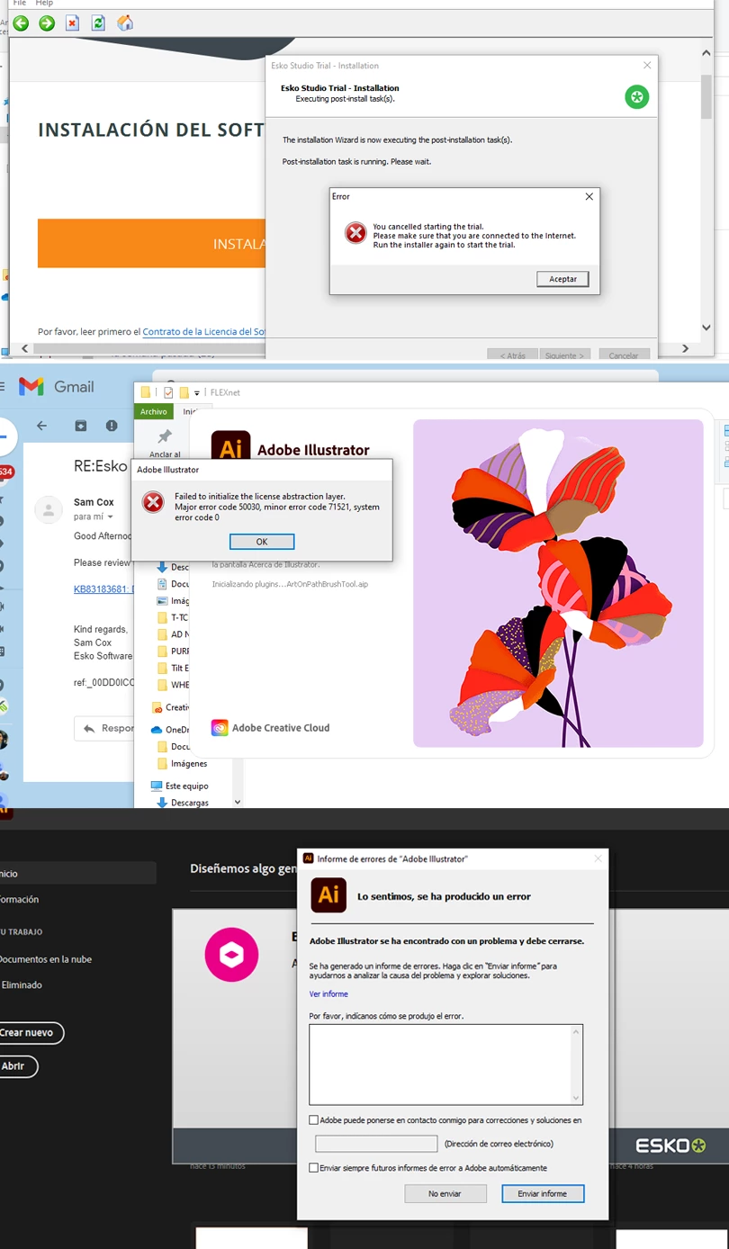The image size is (729, 1249).
Task: Click the right arrow of horizontal scrollbar
Action: (685, 348)
